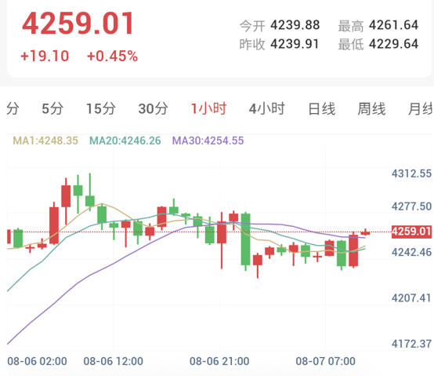Select the 15分 chart interval
Image resolution: width=434 pixels, height=376 pixels.
pos(101,108)
